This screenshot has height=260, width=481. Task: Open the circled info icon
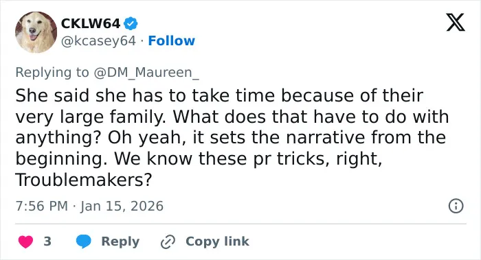[x=456, y=206]
